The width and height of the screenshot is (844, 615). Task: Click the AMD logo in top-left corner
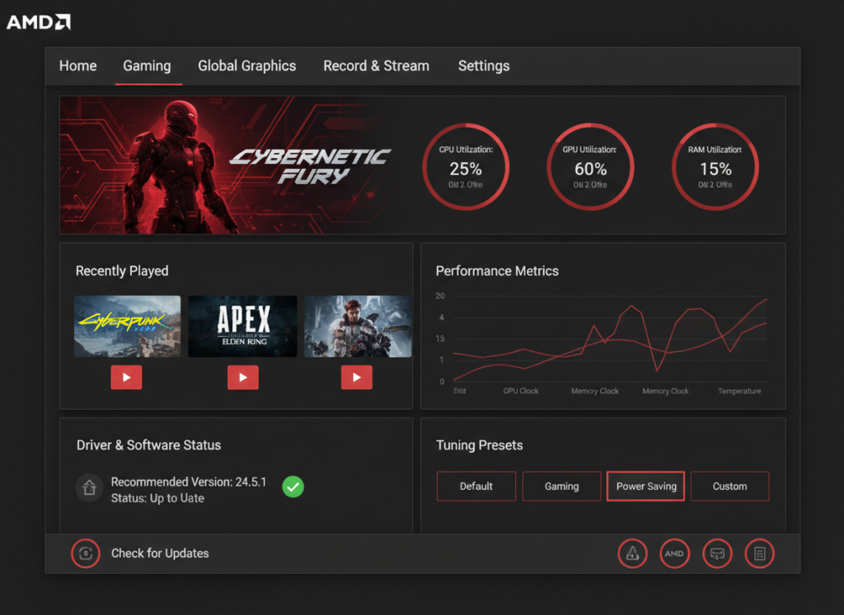(x=38, y=22)
